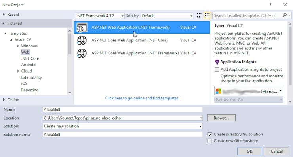Image resolution: width=293 pixels, height=157 pixels.
Task: Select the Web template category
Action: tap(25, 52)
